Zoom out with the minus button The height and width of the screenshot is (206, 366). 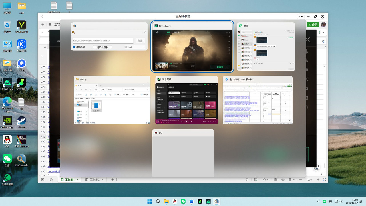[x=301, y=179]
